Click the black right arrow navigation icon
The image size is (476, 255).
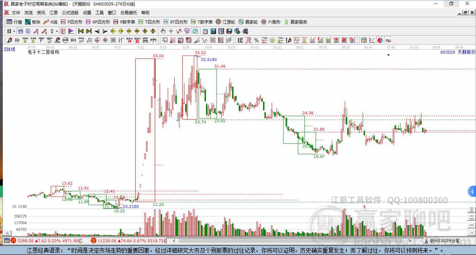(x=105, y=31)
